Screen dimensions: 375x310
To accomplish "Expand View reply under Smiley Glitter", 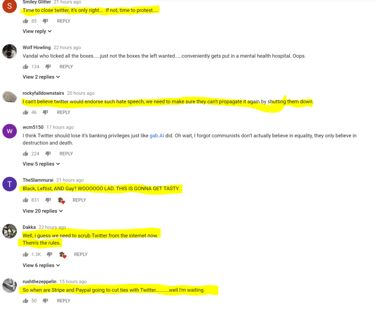I will 37,31.
